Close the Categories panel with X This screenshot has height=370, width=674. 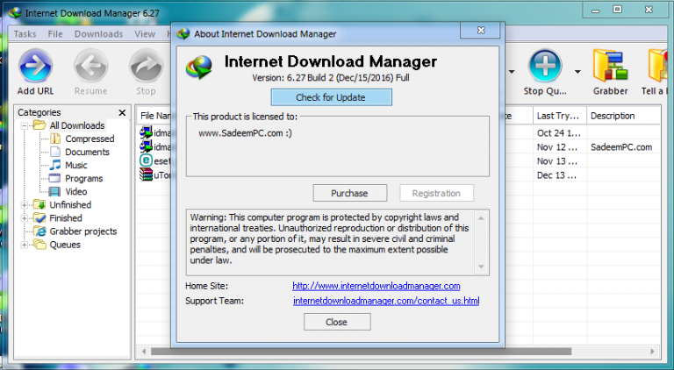pyautogui.click(x=122, y=112)
